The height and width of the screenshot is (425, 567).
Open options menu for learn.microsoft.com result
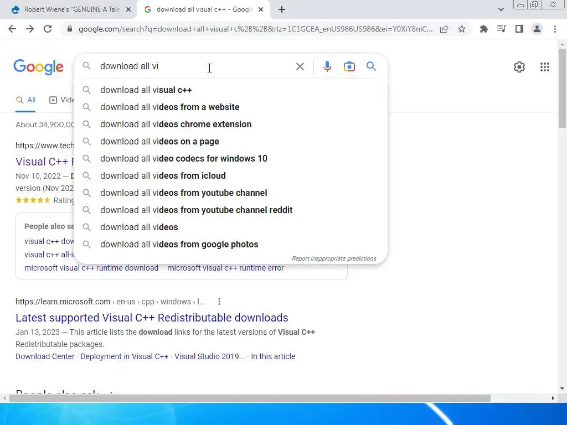coord(219,302)
